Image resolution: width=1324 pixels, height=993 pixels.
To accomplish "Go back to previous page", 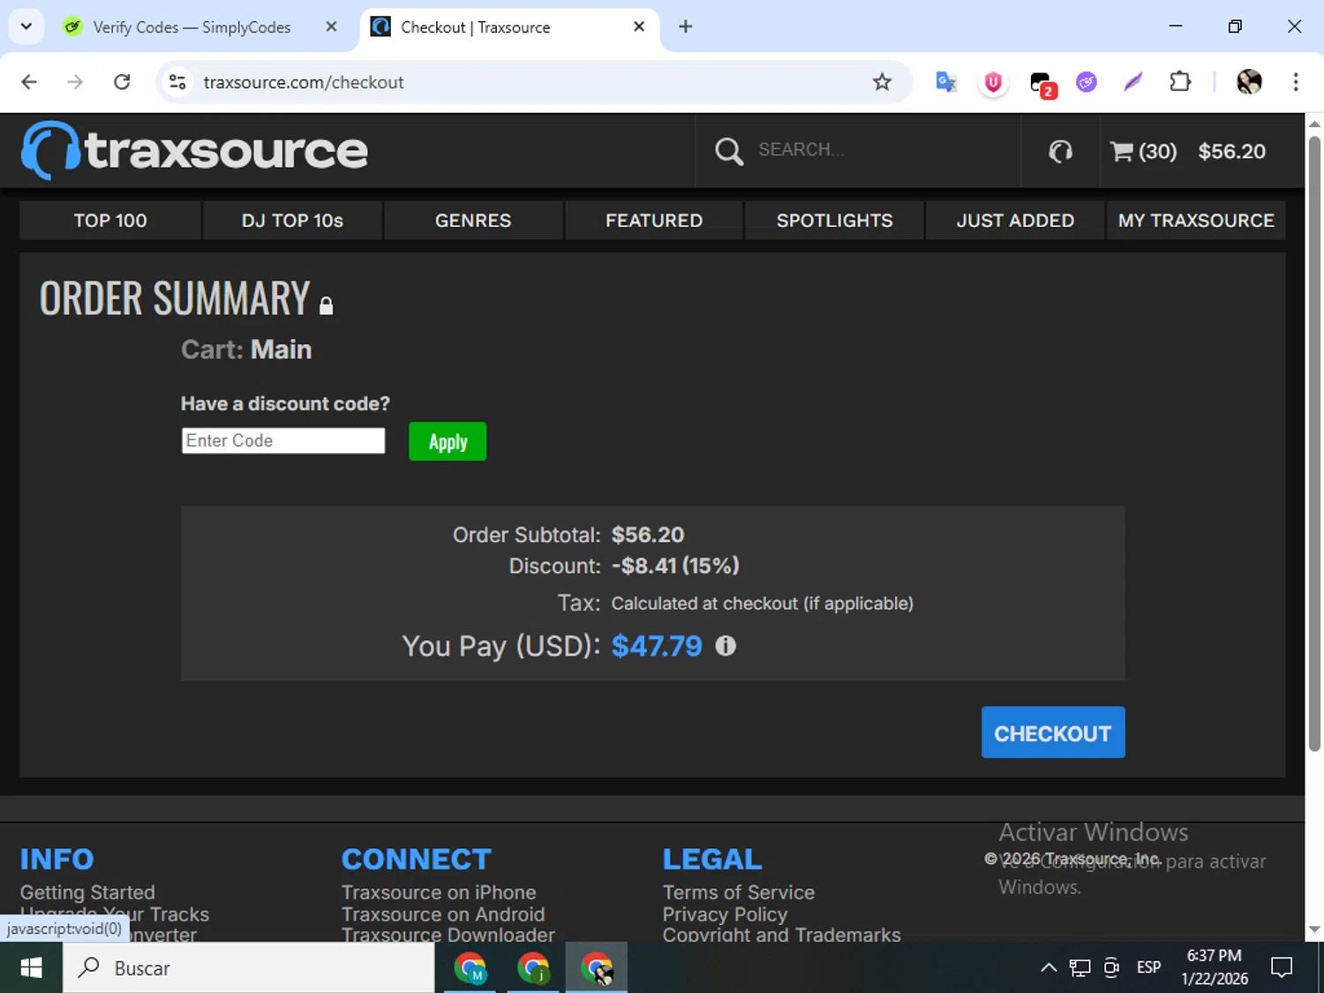I will pyautogui.click(x=29, y=82).
